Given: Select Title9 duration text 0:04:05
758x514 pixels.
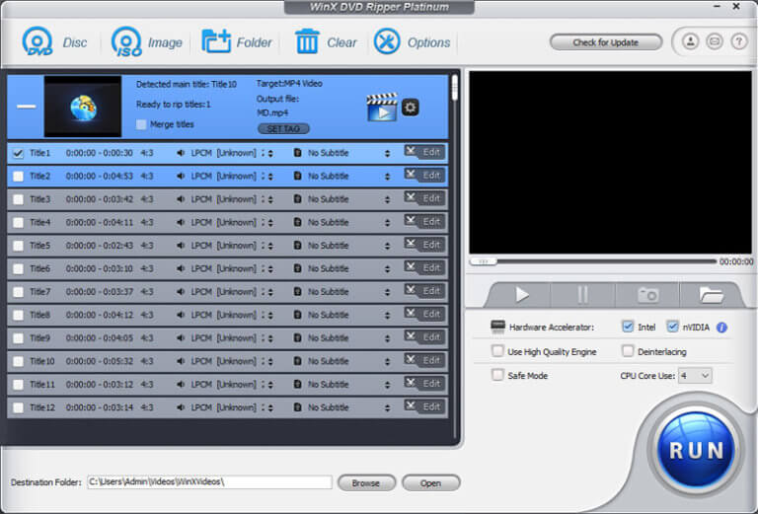Looking at the screenshot, I should [x=99, y=338].
